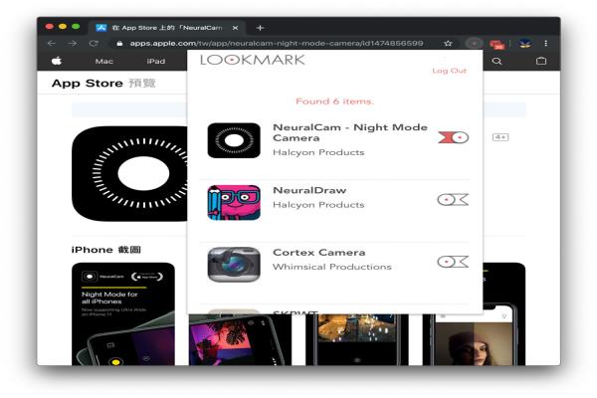Bookmark Cortex Camera with its Lookmark toggle
Image resolution: width=597 pixels, height=398 pixels.
point(453,262)
